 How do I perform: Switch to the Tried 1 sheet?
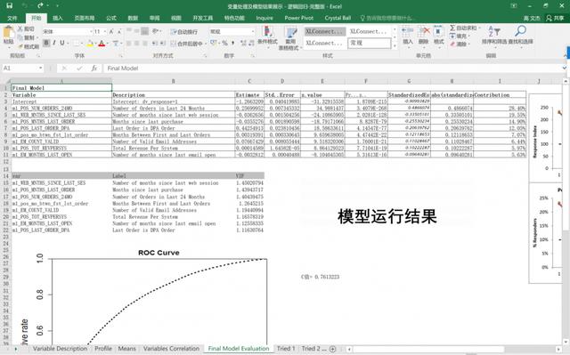click(x=286, y=349)
